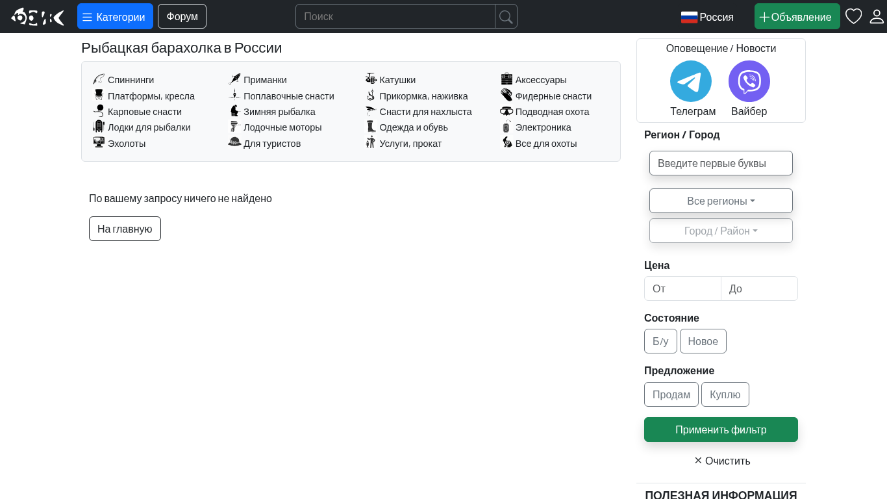Focus the price От input field
The image size is (887, 499).
click(x=682, y=288)
